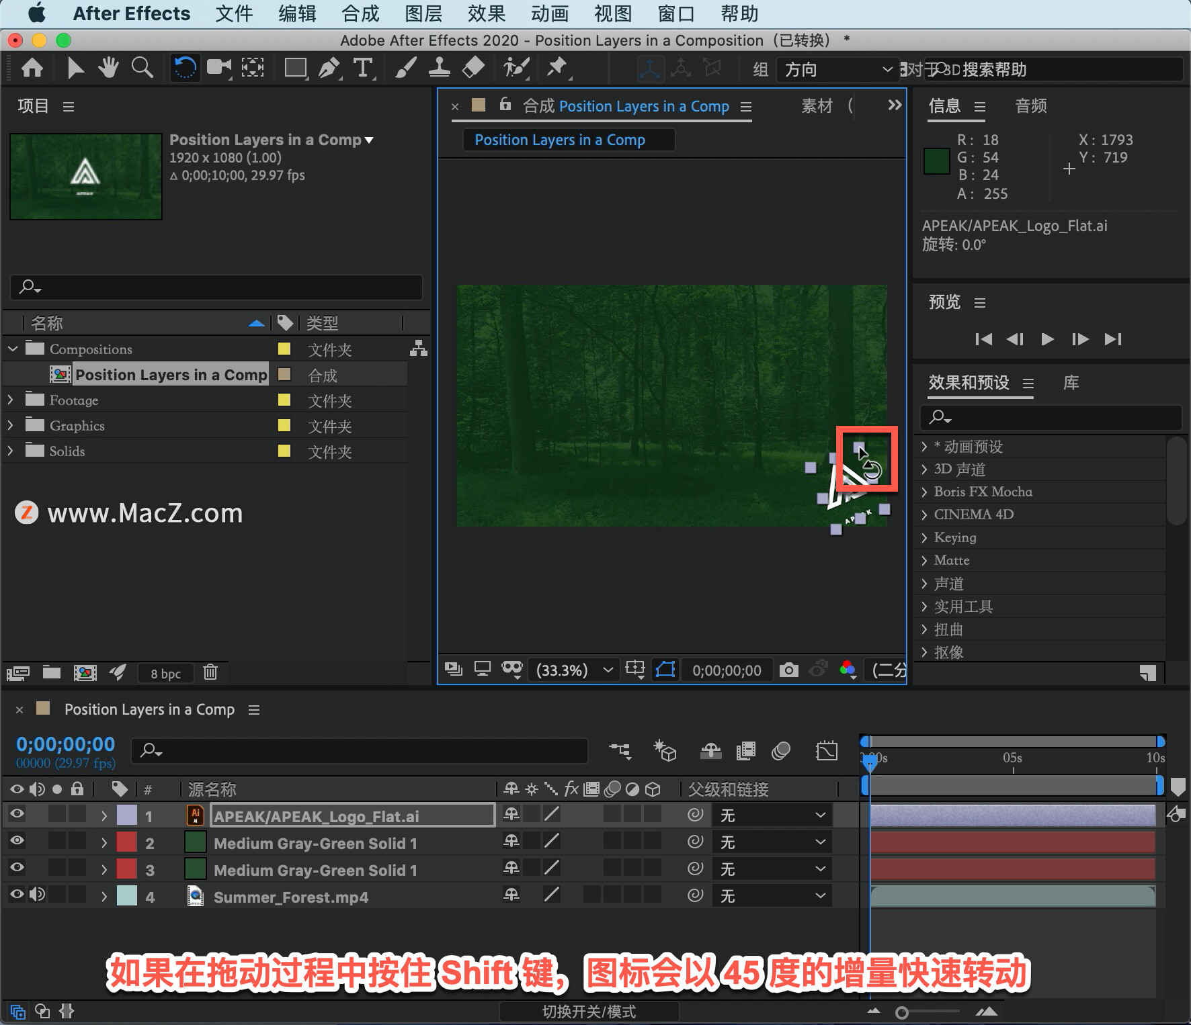Image resolution: width=1191 pixels, height=1025 pixels.
Task: Select the Eraser tool
Action: tap(474, 68)
